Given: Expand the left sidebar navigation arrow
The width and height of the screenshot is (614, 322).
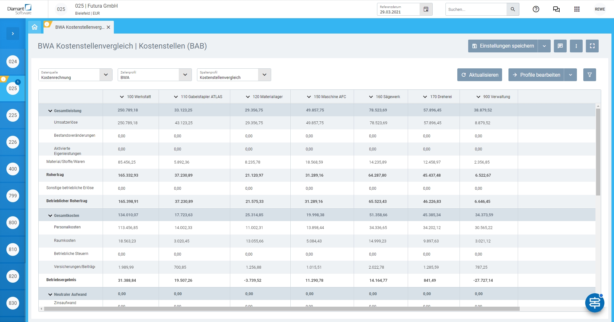Looking at the screenshot, I should click(x=13, y=34).
